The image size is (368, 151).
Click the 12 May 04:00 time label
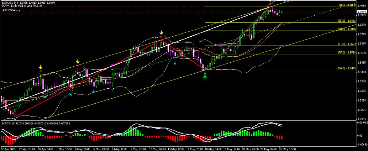click(158, 149)
